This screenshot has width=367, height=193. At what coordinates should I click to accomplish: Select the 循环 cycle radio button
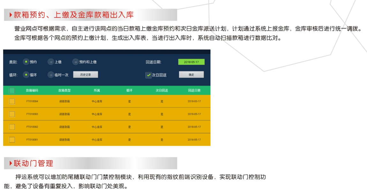pos(26,75)
